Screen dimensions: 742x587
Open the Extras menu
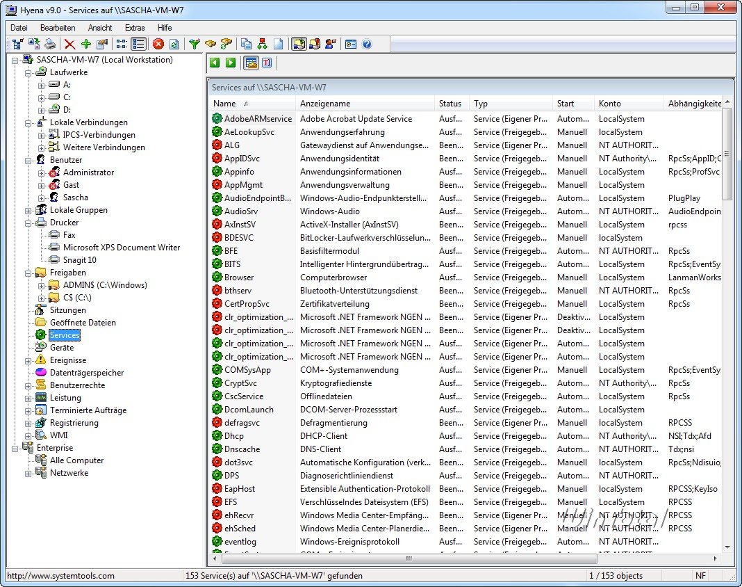click(135, 28)
